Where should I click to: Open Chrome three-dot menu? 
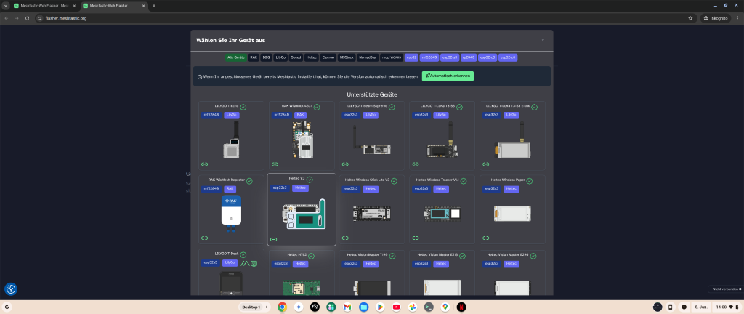pyautogui.click(x=736, y=17)
